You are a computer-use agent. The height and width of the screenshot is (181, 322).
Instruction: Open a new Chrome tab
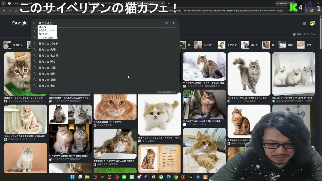pos(169,4)
